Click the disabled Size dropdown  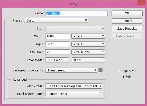(75, 28)
